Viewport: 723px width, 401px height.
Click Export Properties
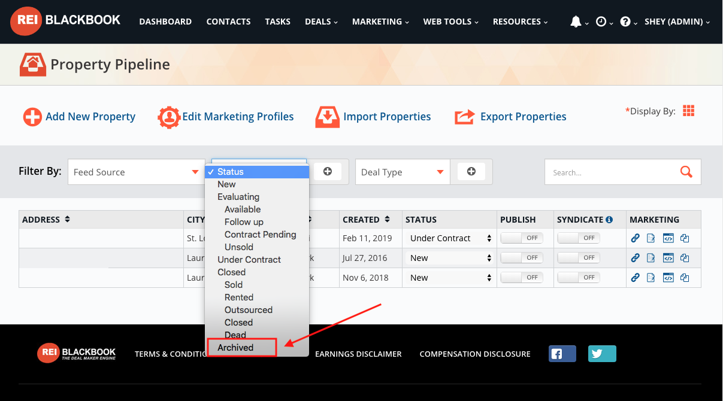(x=510, y=117)
